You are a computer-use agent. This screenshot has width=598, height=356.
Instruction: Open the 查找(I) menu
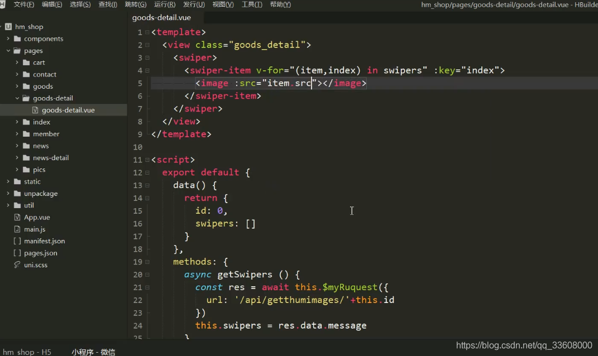[x=108, y=4]
